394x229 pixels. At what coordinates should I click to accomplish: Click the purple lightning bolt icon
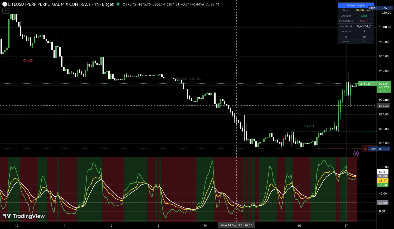356,153
